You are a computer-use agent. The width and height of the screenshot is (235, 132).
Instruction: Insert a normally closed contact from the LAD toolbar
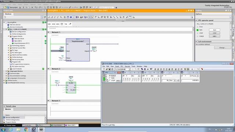pos(53,24)
